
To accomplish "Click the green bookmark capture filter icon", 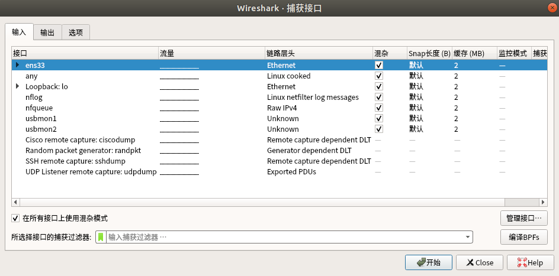I will 101,237.
